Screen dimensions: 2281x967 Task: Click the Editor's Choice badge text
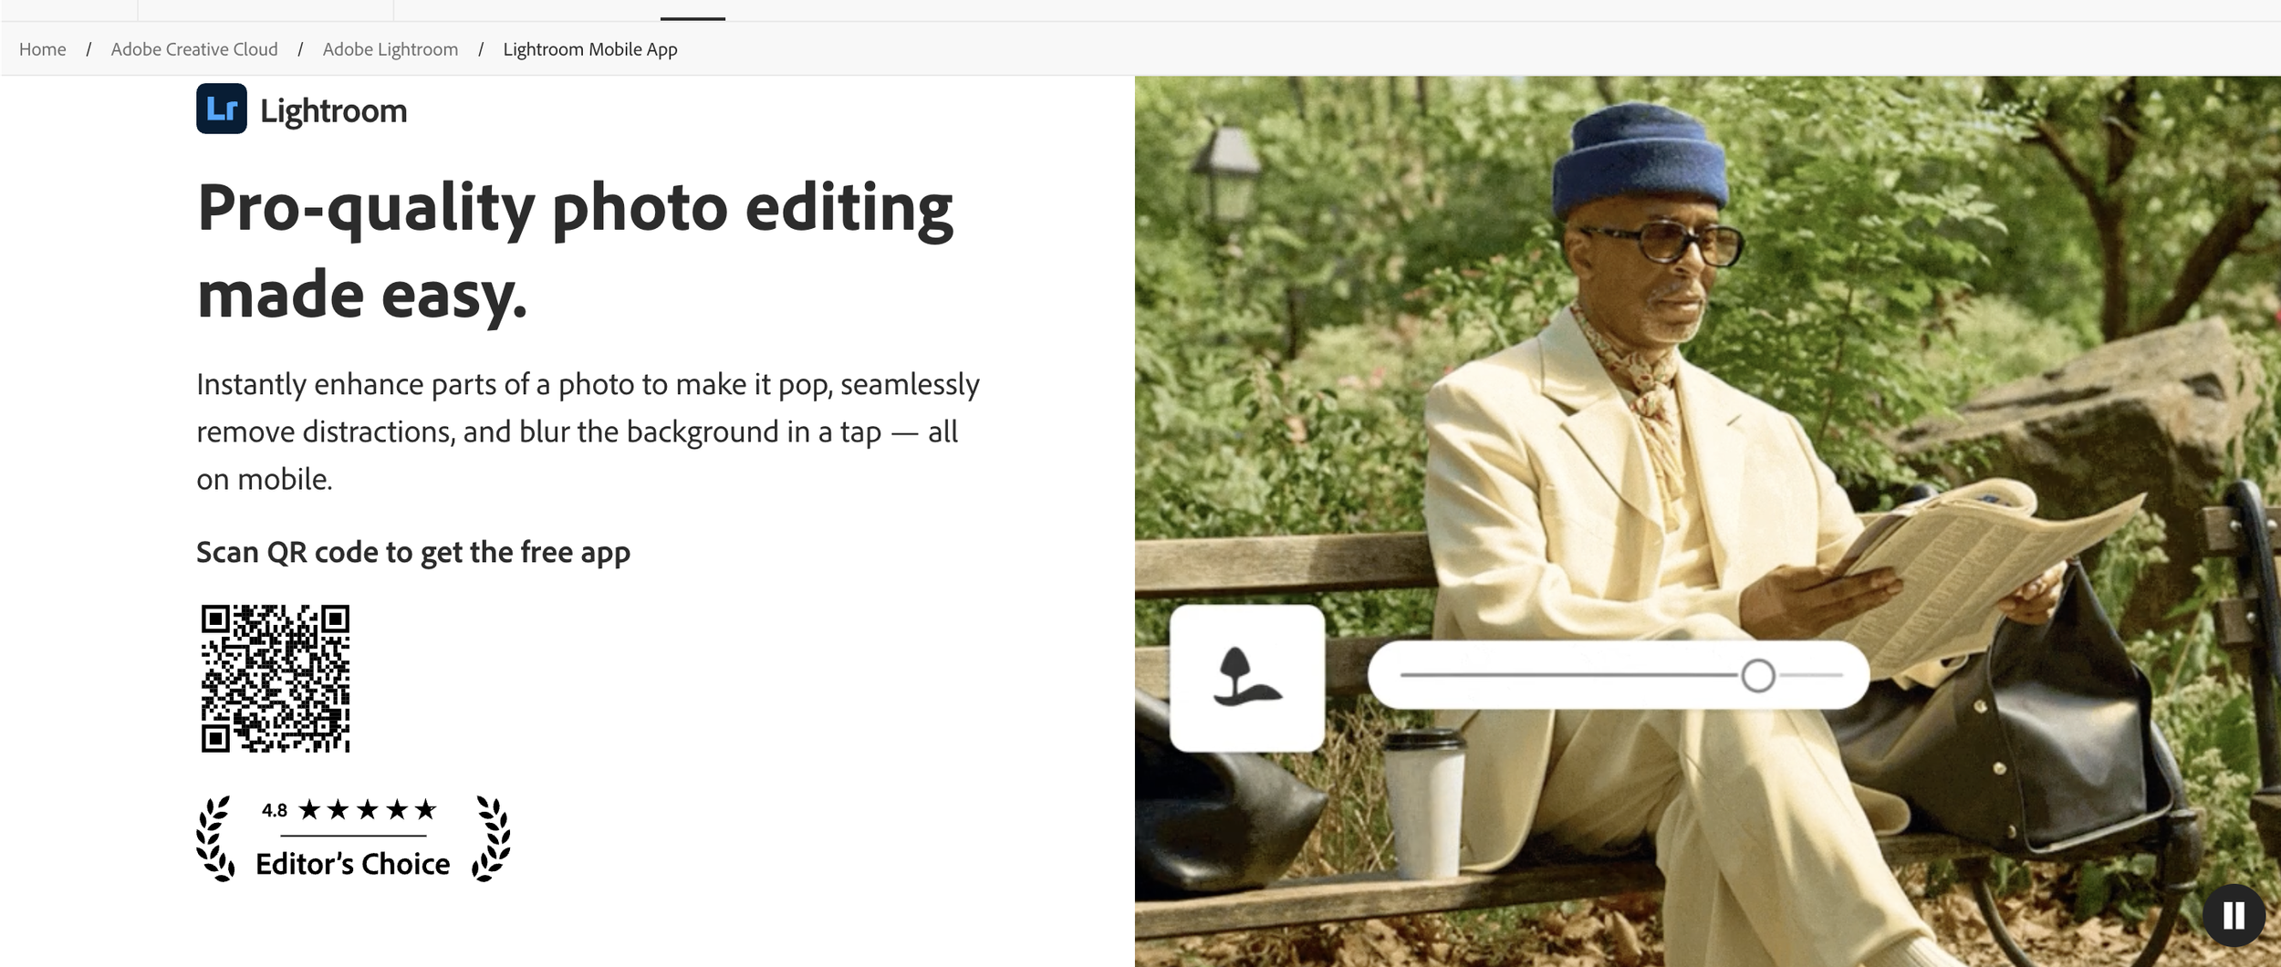pyautogui.click(x=352, y=864)
